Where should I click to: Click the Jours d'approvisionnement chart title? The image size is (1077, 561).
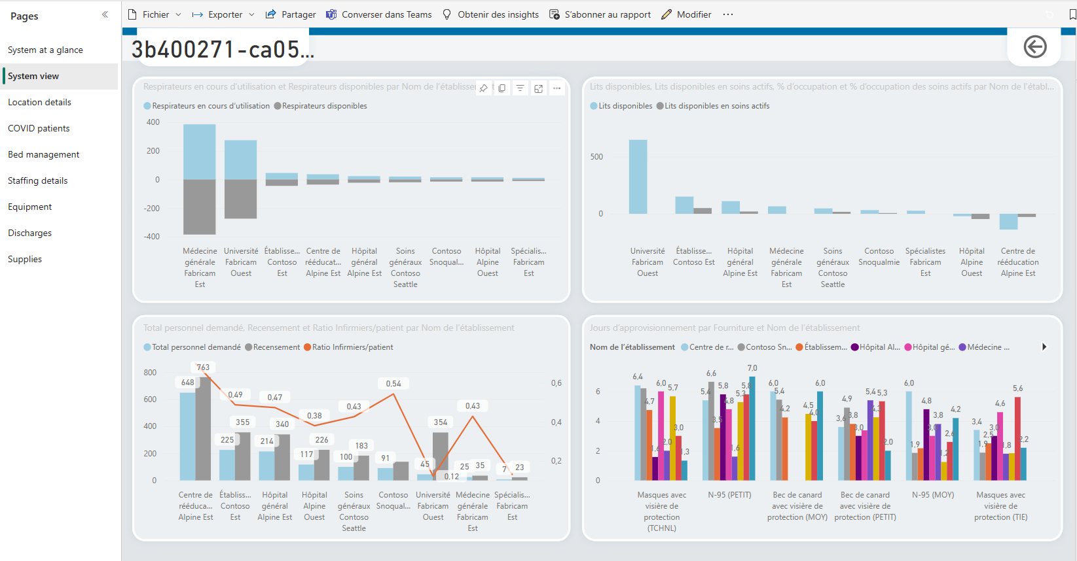point(725,328)
